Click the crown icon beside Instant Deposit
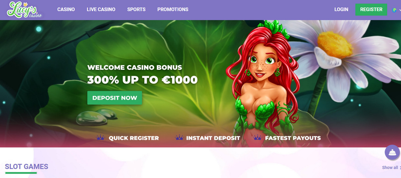The image size is (401, 178). tap(179, 137)
